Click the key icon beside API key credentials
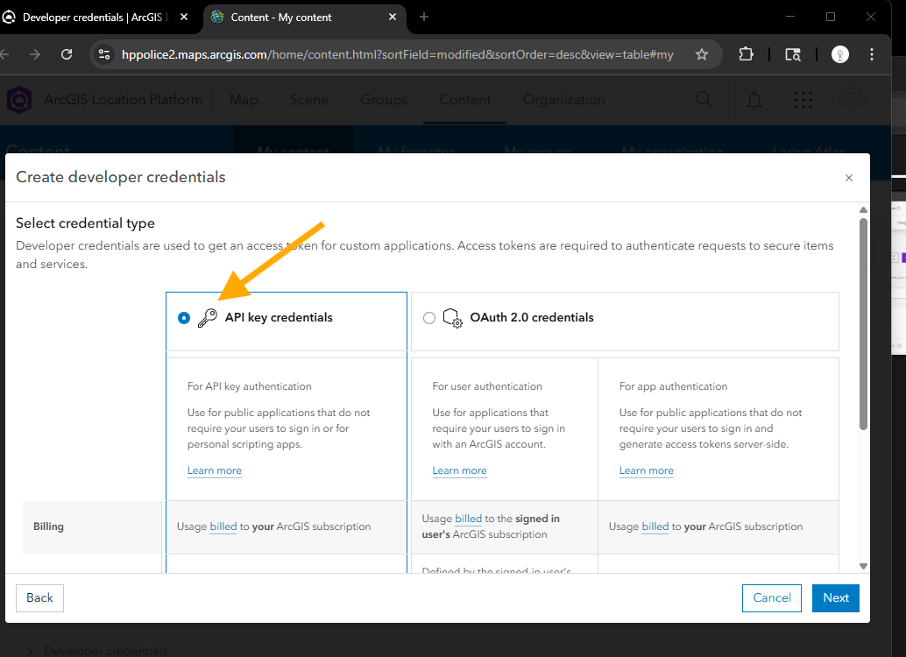This screenshot has height=657, width=906. pos(208,318)
